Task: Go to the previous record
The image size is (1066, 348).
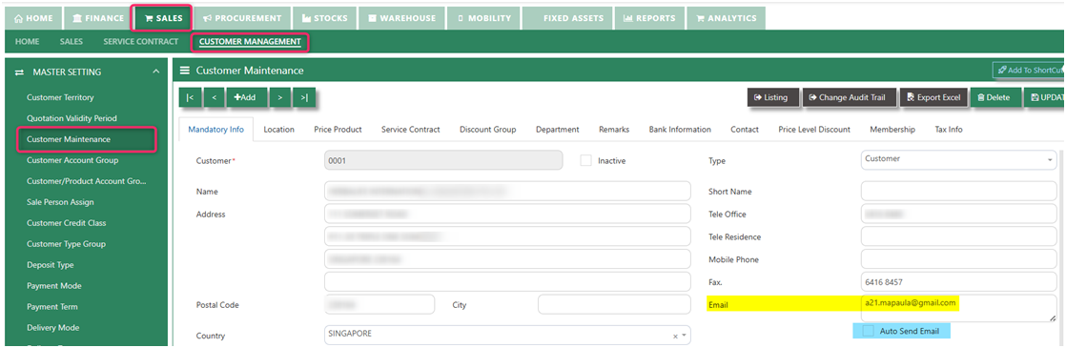Action: click(215, 97)
